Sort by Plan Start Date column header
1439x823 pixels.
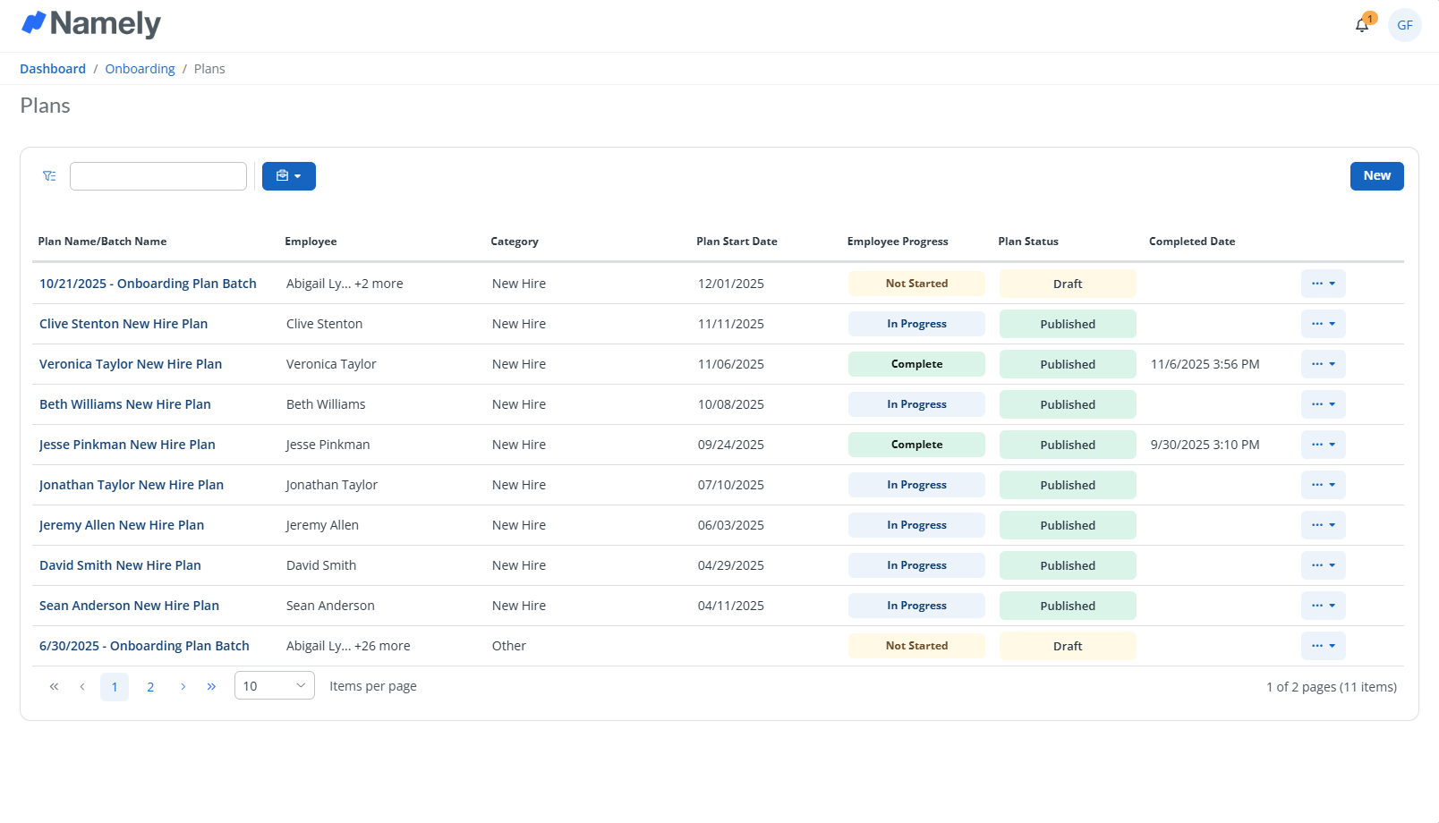click(737, 242)
